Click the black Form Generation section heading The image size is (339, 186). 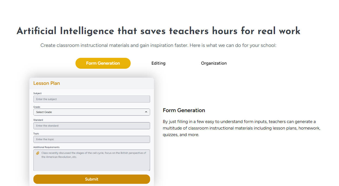(184, 110)
